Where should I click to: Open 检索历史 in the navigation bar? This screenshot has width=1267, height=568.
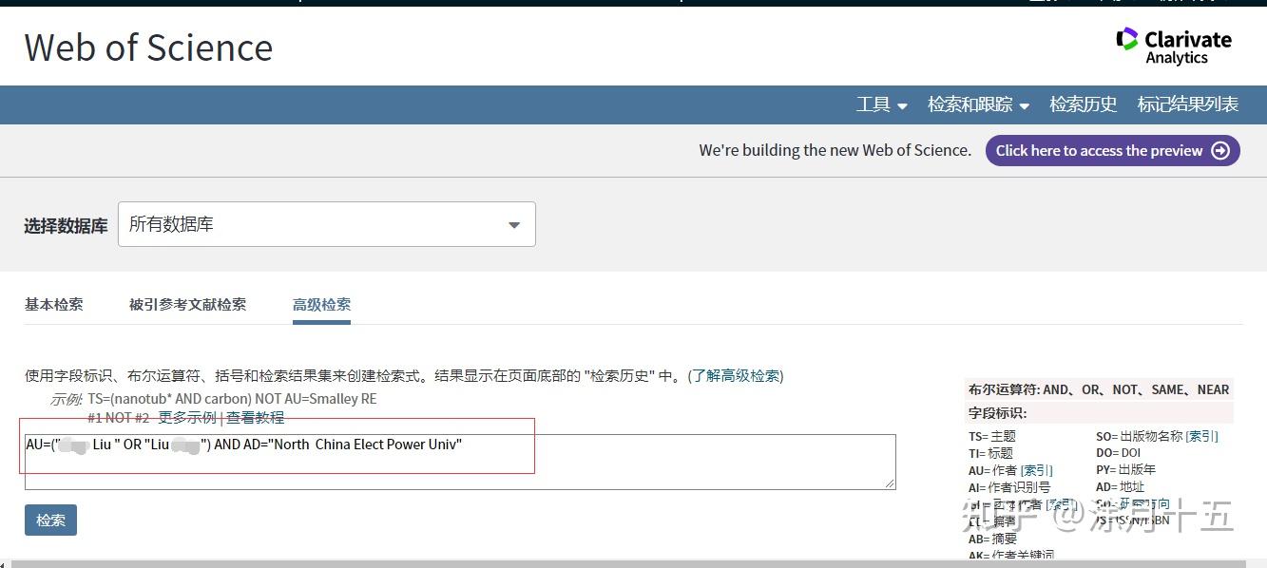point(1084,104)
